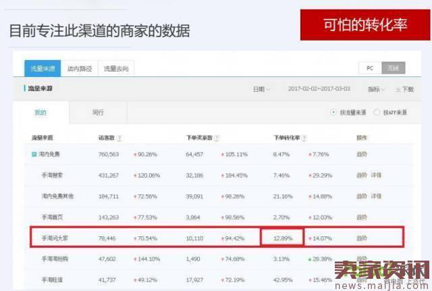432x291 pixels.
Task: Open 趋势 for the 淘内免费其他 row
Action: pos(362,196)
